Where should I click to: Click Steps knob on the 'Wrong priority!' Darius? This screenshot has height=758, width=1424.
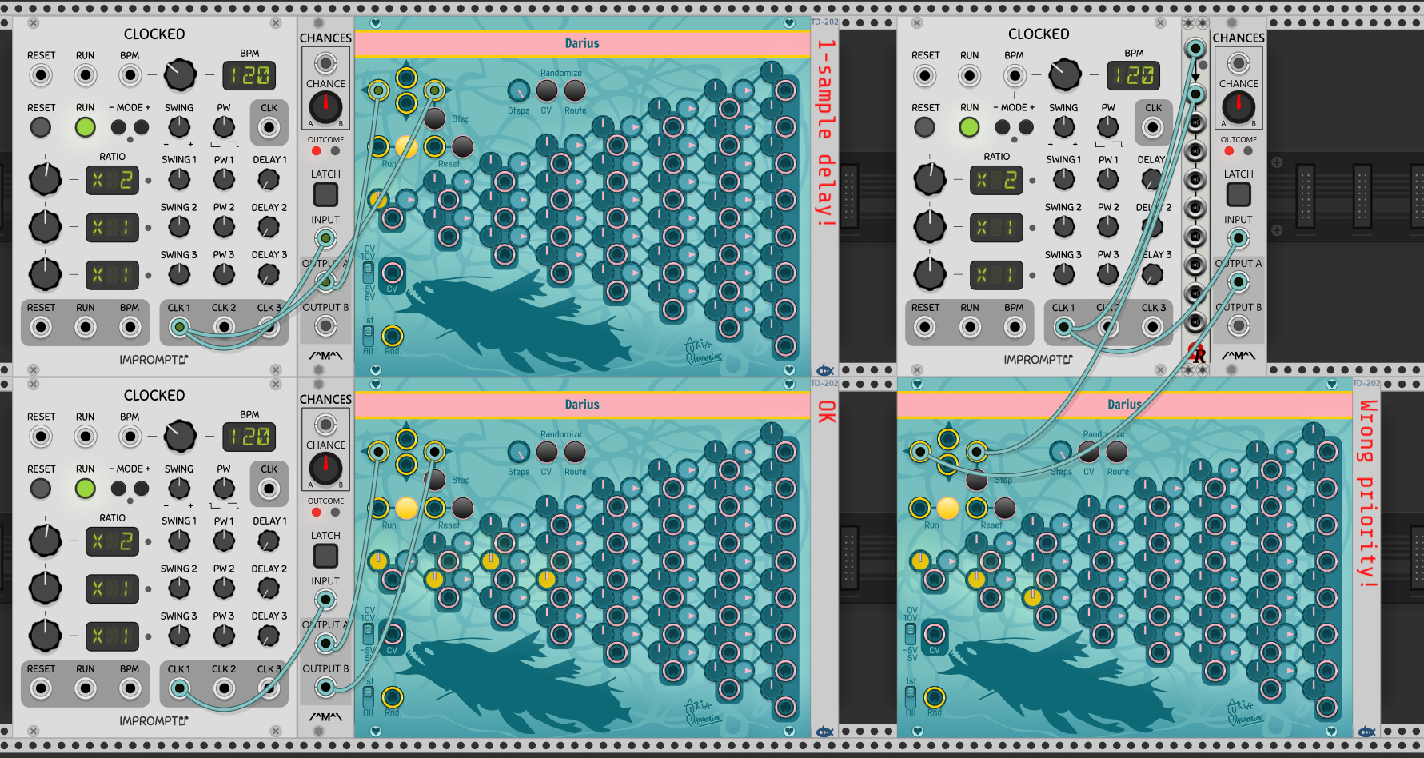coord(1061,453)
